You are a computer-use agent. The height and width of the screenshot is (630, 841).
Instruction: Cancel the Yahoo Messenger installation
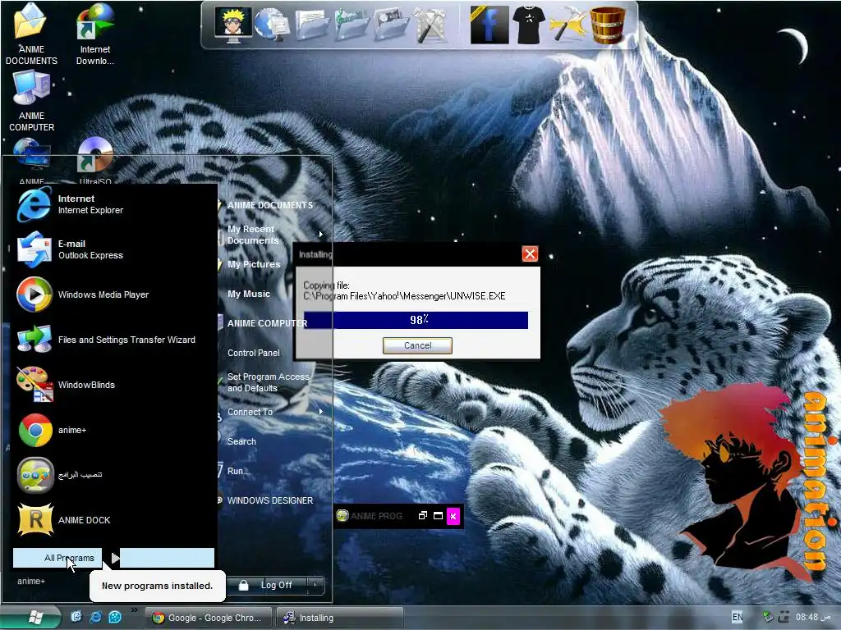pyautogui.click(x=417, y=345)
